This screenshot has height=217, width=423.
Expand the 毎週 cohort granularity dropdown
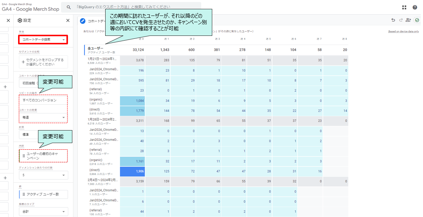(43, 117)
